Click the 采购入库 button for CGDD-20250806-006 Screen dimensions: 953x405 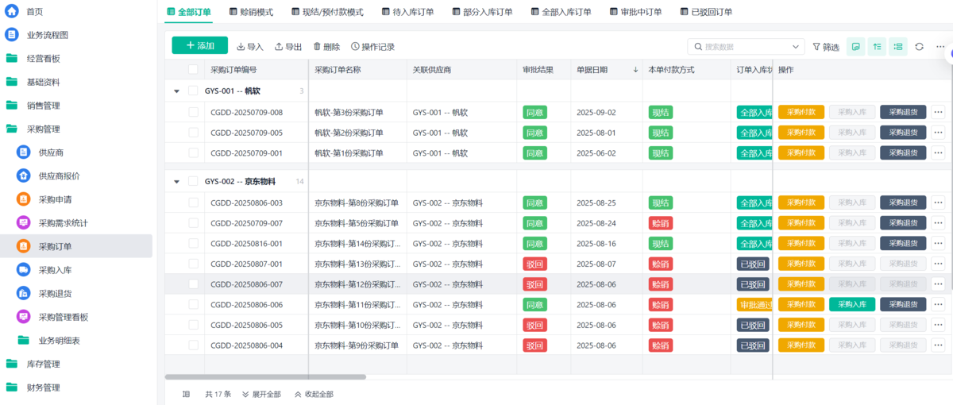tap(852, 304)
